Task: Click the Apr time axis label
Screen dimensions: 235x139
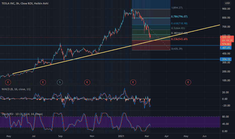Action: 166,136
